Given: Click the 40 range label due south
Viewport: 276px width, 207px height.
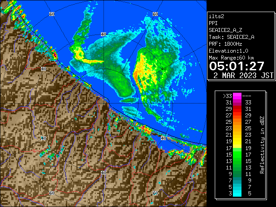Looking at the screenshot, I should pyautogui.click(x=103, y=172).
